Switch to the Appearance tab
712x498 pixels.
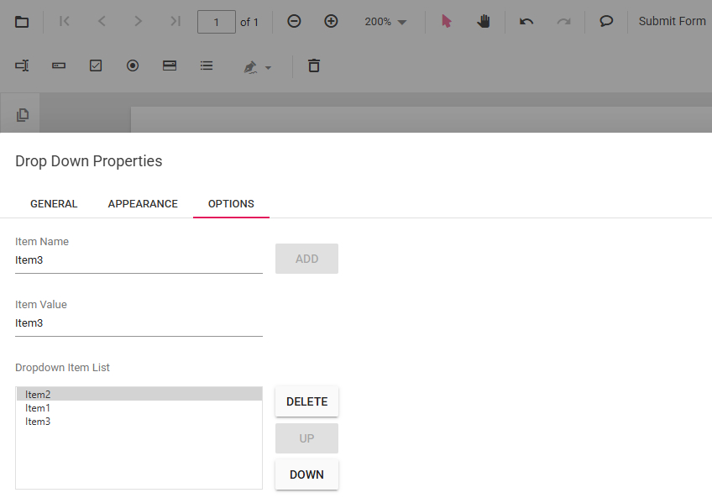tap(143, 203)
